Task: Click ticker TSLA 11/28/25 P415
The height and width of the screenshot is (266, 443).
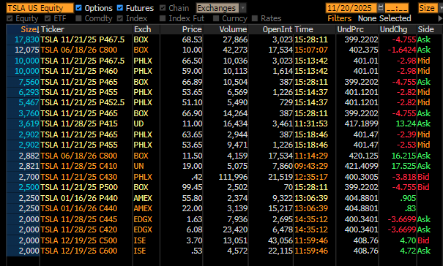Action: pos(79,123)
